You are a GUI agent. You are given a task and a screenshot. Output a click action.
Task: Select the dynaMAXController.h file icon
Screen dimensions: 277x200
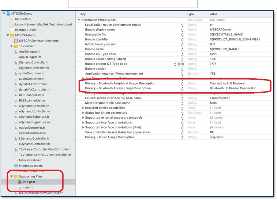(x=16, y=84)
